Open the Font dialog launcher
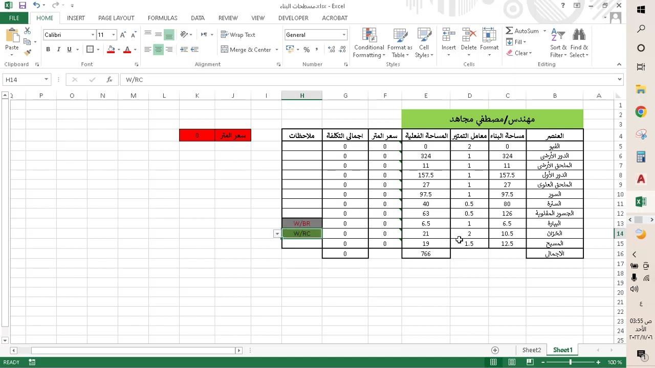The image size is (655, 368). pos(137,65)
